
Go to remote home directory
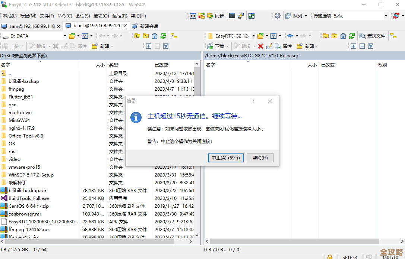point(343,36)
